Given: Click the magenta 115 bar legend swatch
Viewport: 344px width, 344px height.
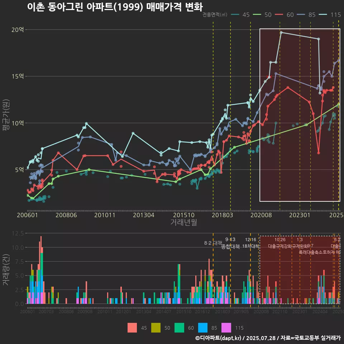Looking at the screenshot, I should 226,328.
